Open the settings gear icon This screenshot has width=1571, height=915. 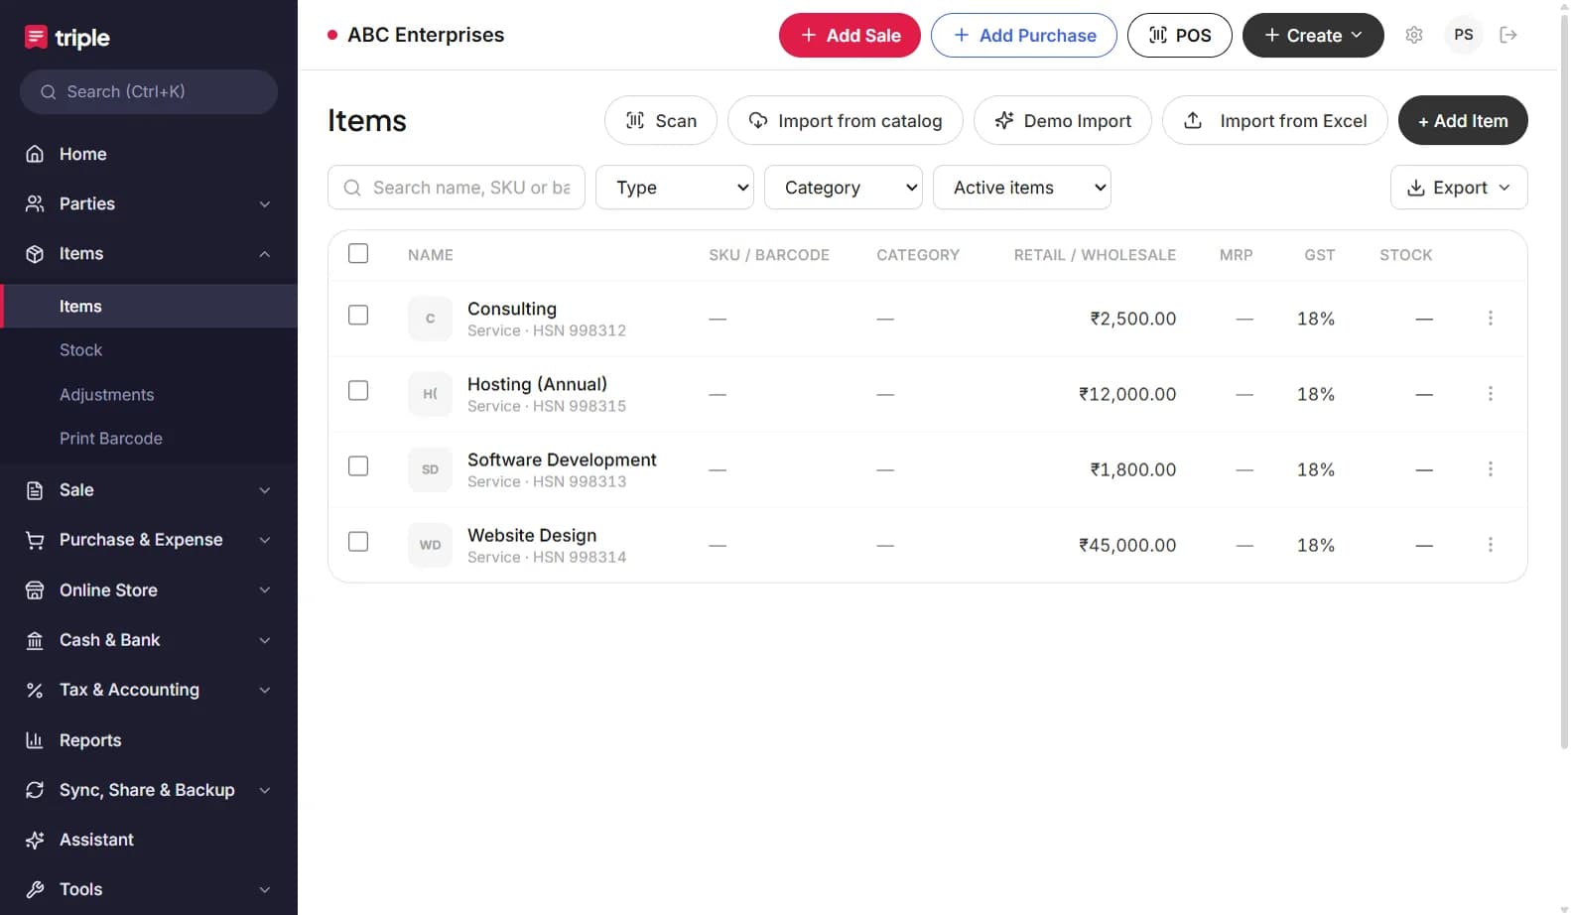click(1414, 35)
